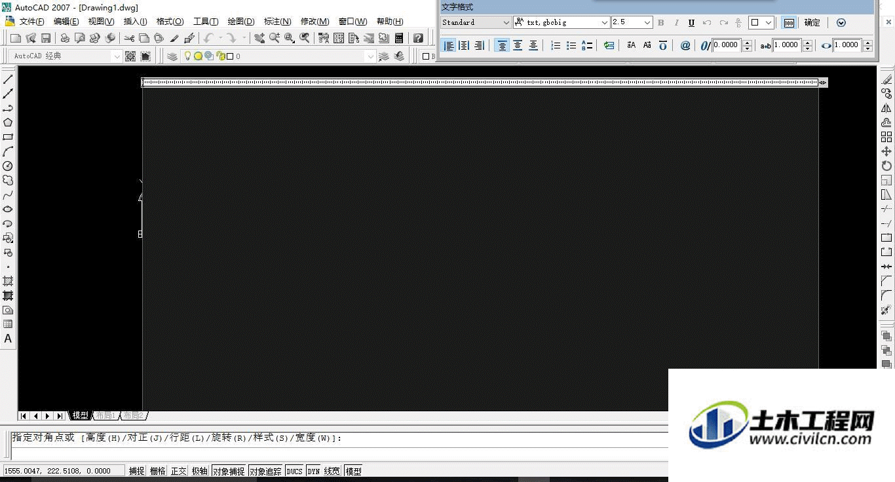Click the Insert Field icon
895x482 pixels.
(x=609, y=45)
